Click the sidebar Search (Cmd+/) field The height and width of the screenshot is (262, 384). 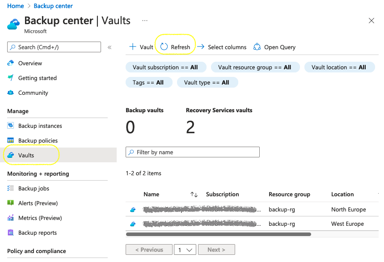[54, 47]
